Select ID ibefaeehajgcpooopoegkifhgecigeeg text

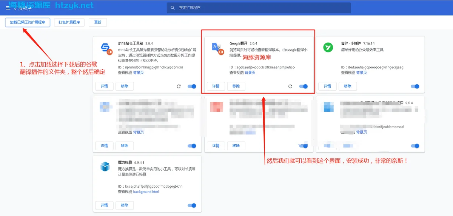pyautogui.click(x=372, y=67)
